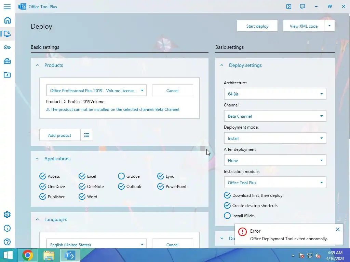The height and width of the screenshot is (262, 350).
Task: Open the Toolbox briefcase icon
Action: [x=7, y=61]
